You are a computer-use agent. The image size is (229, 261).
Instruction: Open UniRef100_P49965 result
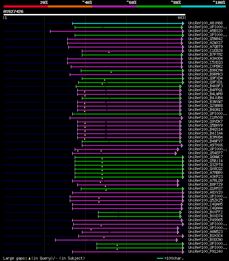205,220
